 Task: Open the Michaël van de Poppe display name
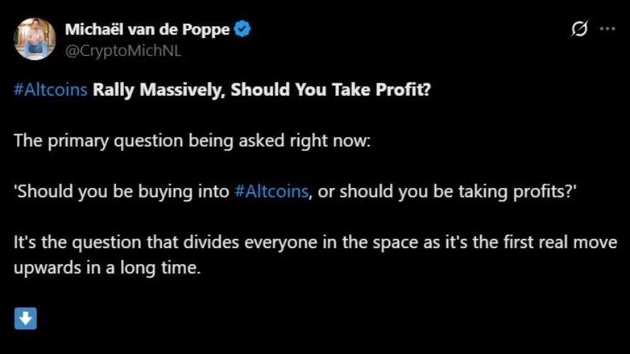pyautogui.click(x=147, y=29)
